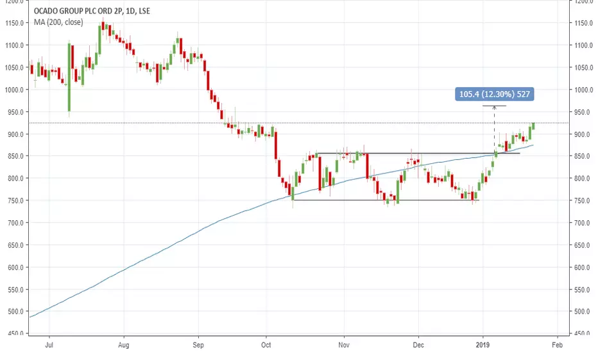This screenshot has height=352, width=598.
Task: Click the Oct label on time axis
Action: click(x=266, y=345)
